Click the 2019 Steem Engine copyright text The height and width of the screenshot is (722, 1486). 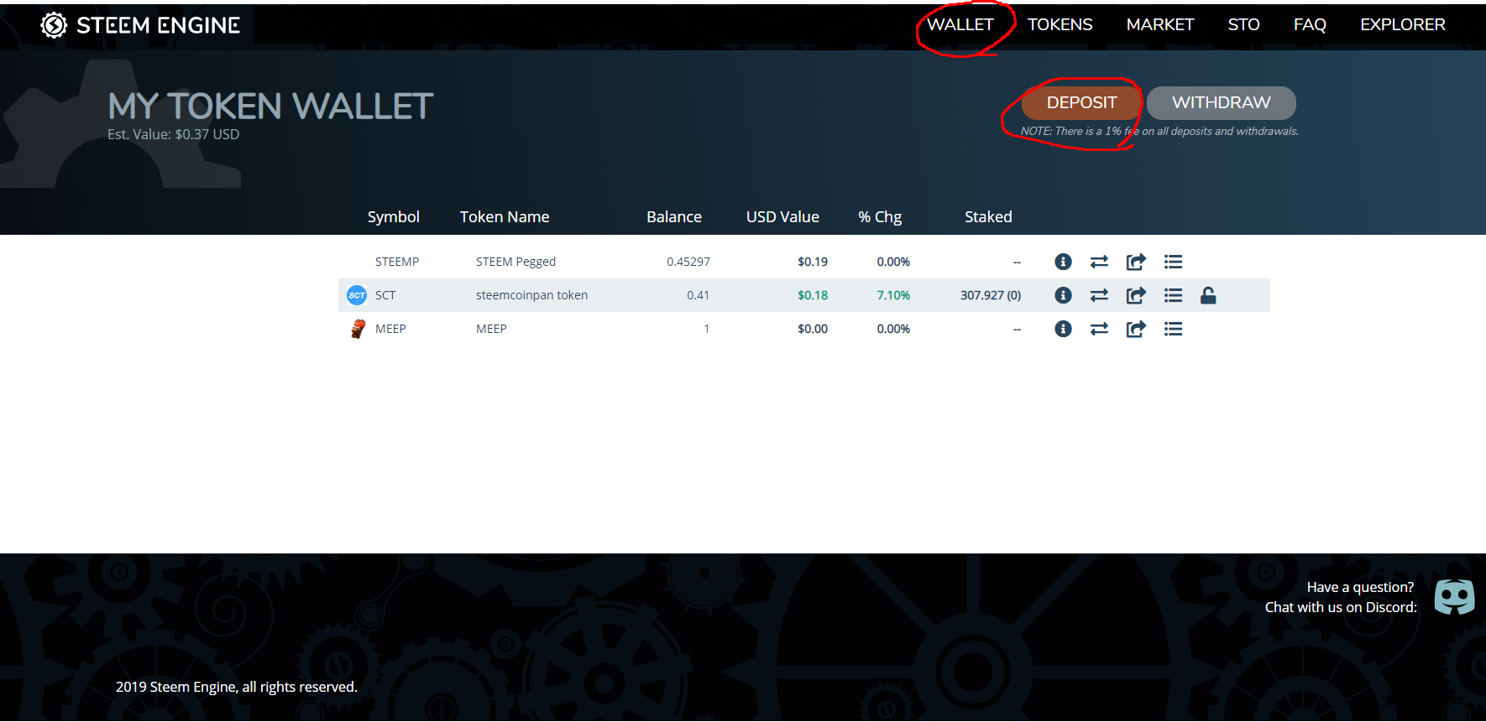(237, 687)
